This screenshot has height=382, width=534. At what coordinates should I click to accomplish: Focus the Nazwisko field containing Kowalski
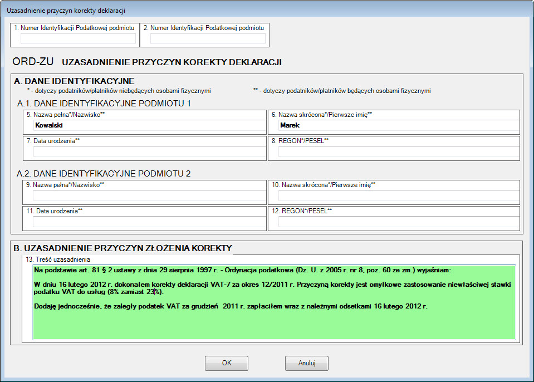[x=149, y=126]
